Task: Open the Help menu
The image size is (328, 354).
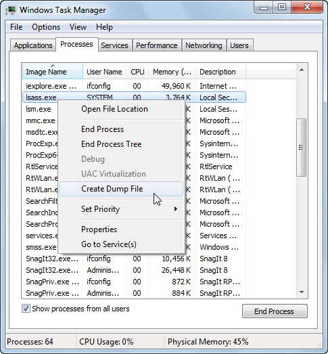Action: [104, 27]
